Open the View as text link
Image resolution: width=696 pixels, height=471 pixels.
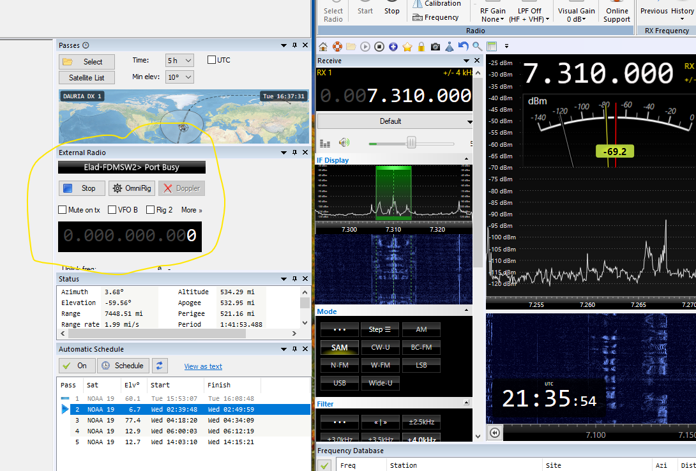coord(203,366)
